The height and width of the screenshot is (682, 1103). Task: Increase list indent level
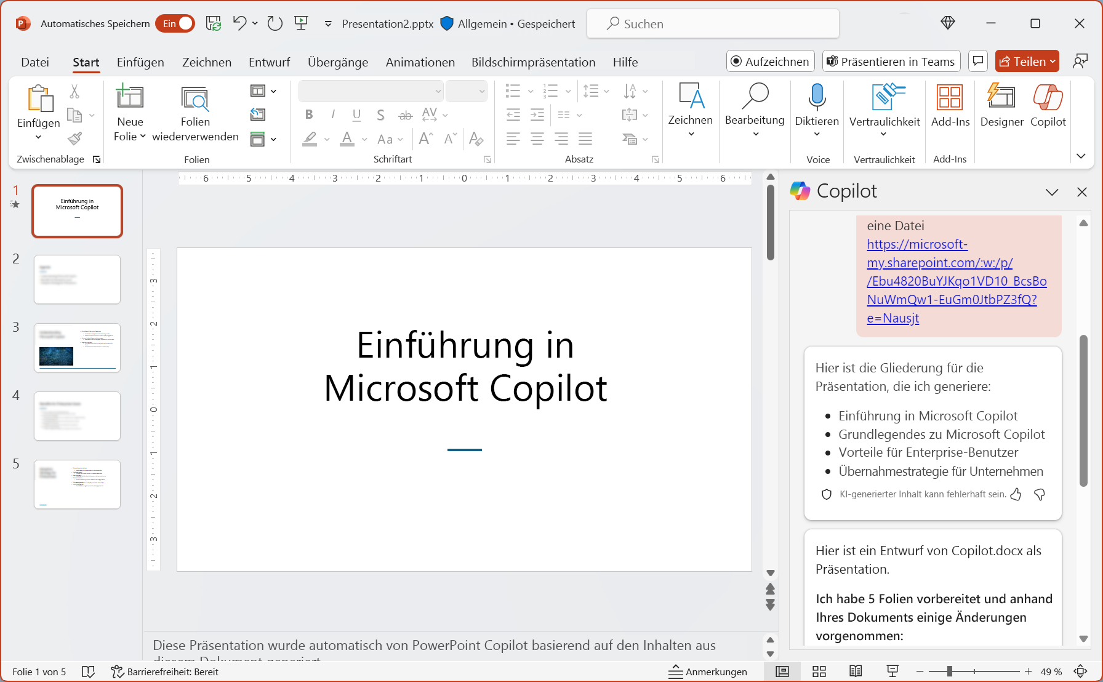[x=537, y=114]
